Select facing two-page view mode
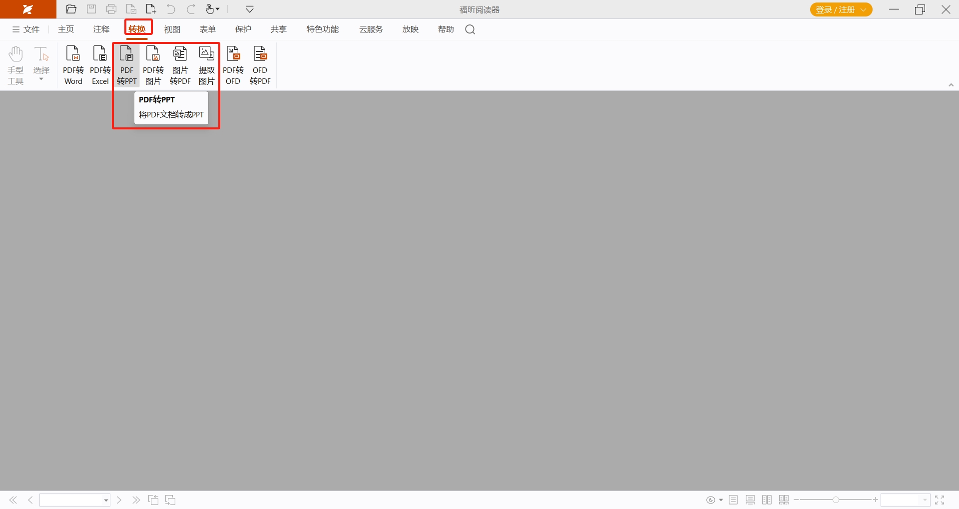Viewport: 959px width, 509px height. click(767, 500)
